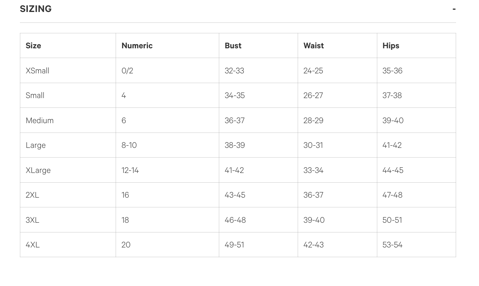Select hips measurement 53-54 cell
The height and width of the screenshot is (286, 479).
[x=392, y=245]
